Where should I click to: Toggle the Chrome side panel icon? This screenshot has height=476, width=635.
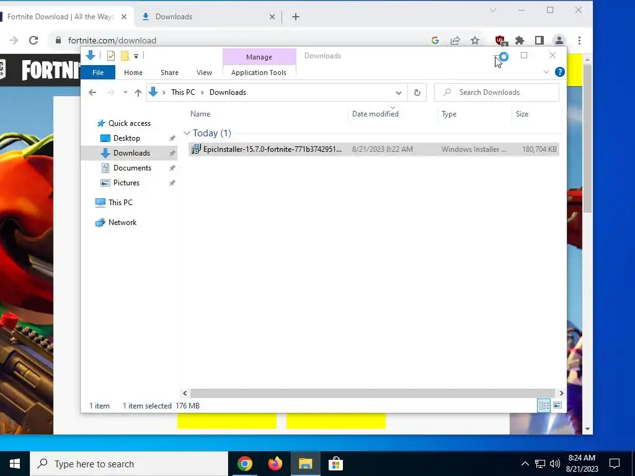tap(540, 40)
